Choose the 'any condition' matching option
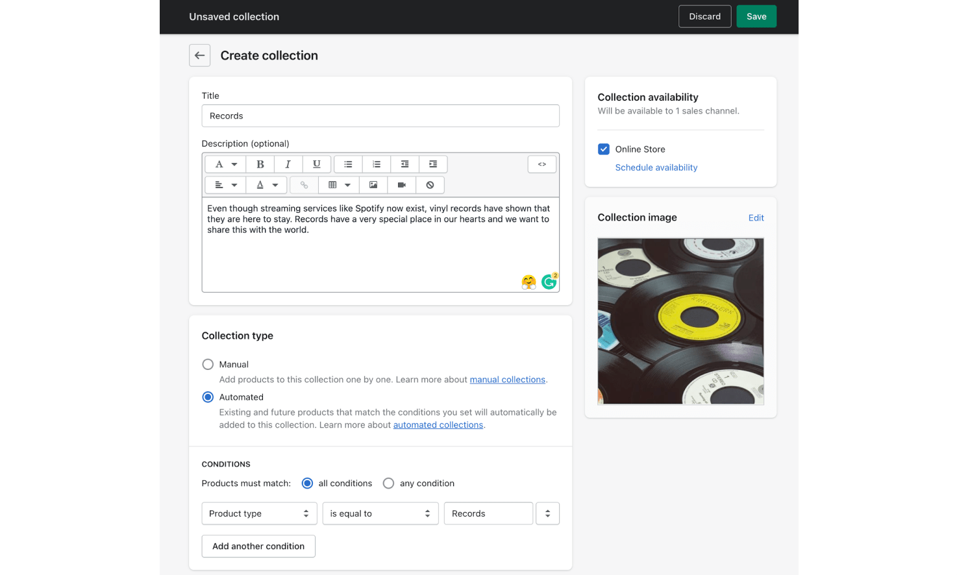This screenshot has width=957, height=575. pos(388,483)
